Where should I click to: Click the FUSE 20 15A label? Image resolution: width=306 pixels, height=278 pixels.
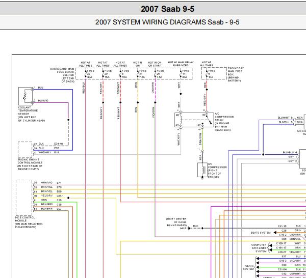[108, 74]
